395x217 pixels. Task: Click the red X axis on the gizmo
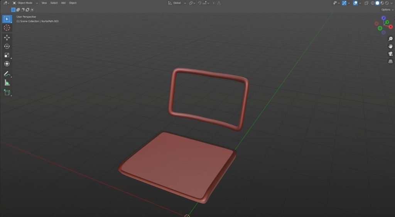390,27
